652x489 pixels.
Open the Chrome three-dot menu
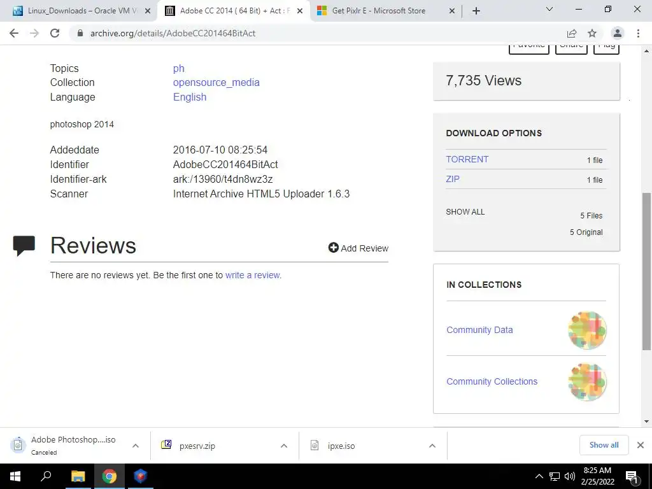coord(638,33)
